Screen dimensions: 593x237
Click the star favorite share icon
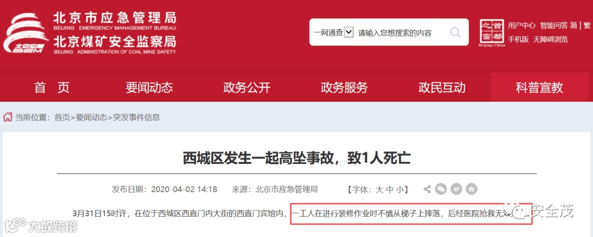click(x=472, y=189)
